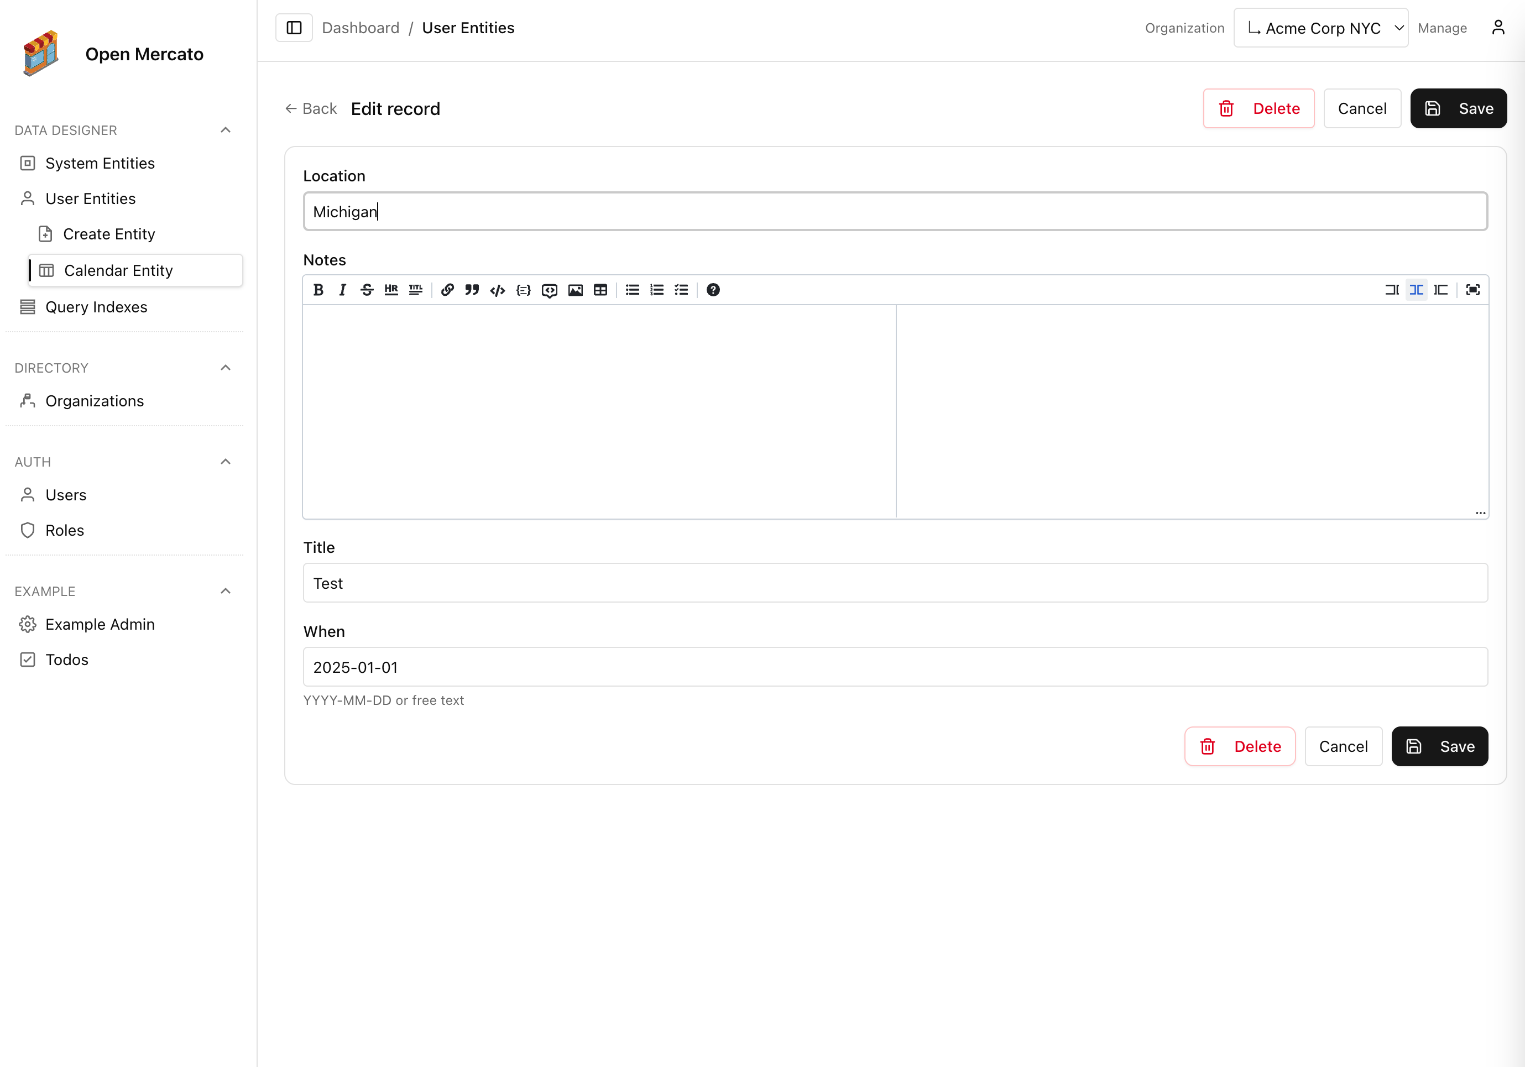Click the top Save button
1525x1067 pixels.
1458,108
